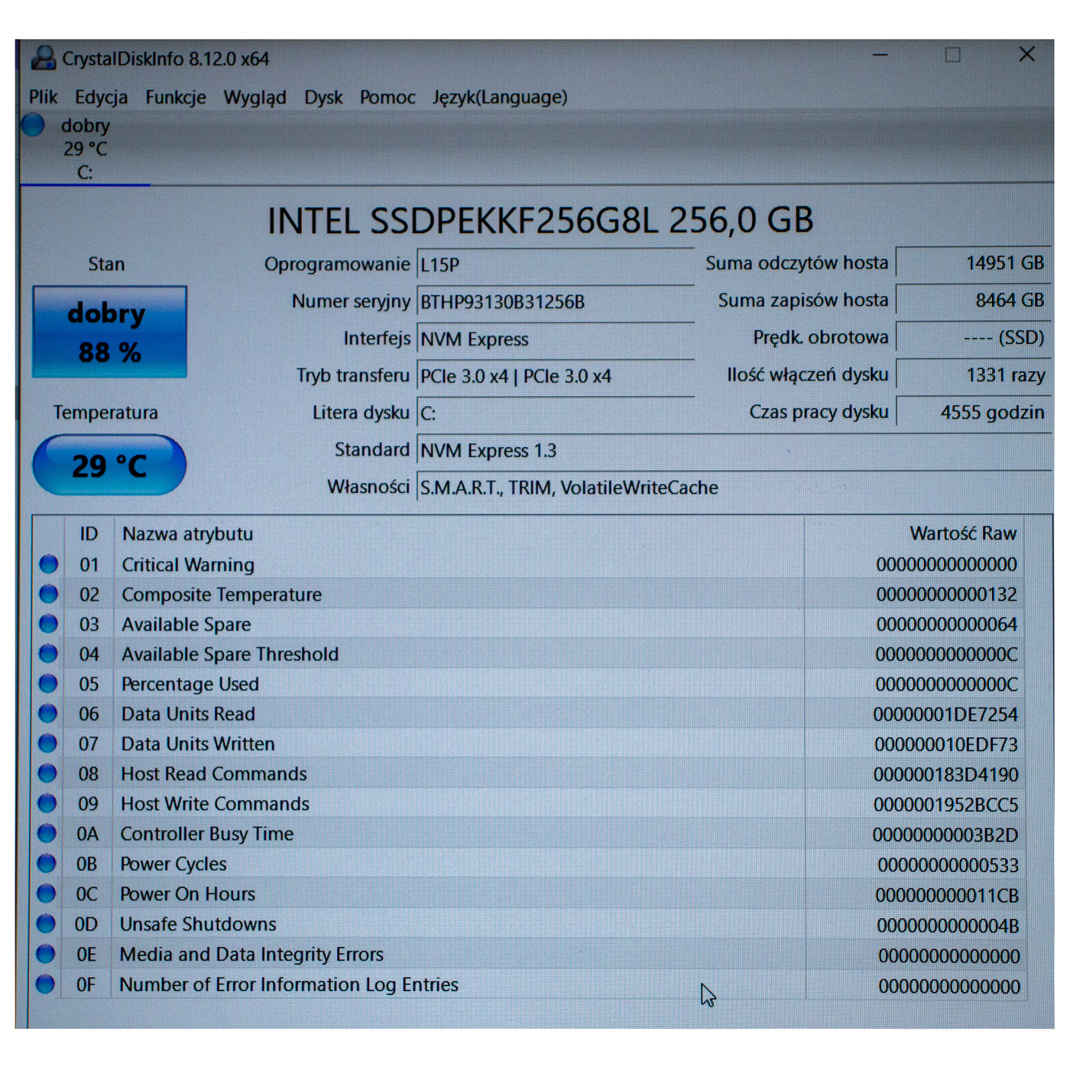Open the Język(Language) menu
1070x1070 pixels.
(x=500, y=97)
